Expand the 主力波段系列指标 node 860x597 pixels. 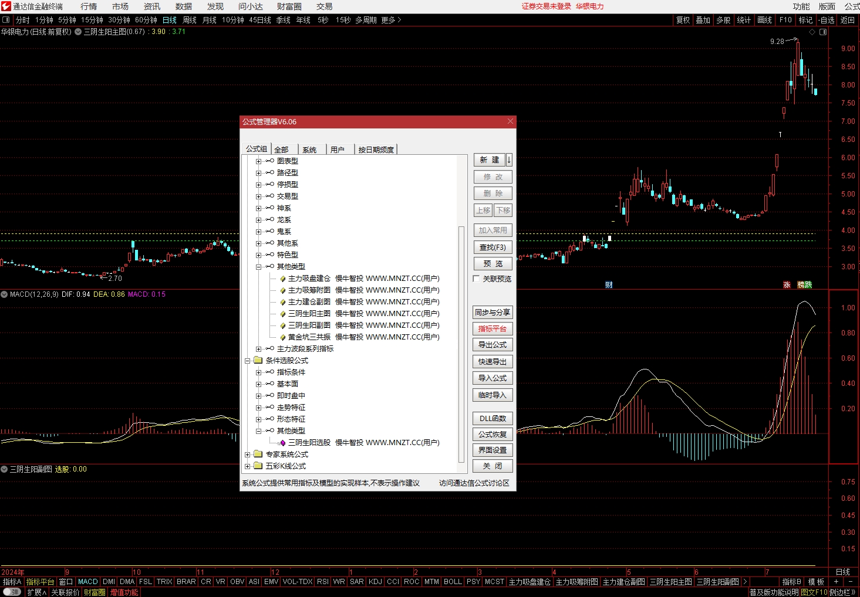pos(258,349)
